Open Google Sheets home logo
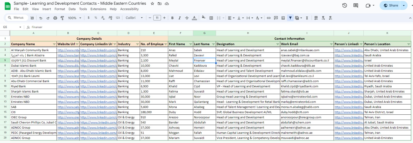The height and width of the screenshot is (143, 413). [8, 6]
